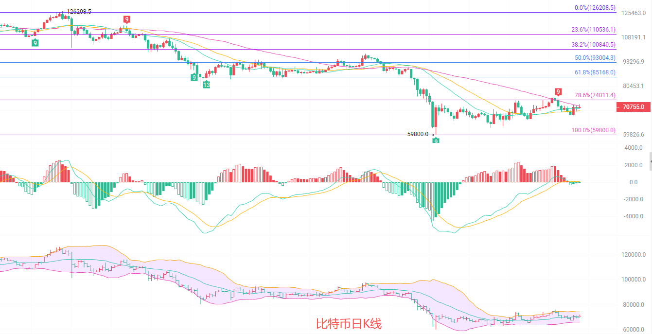
Task: Click green 9 marker beside the 13 marker
Action: 194,77
